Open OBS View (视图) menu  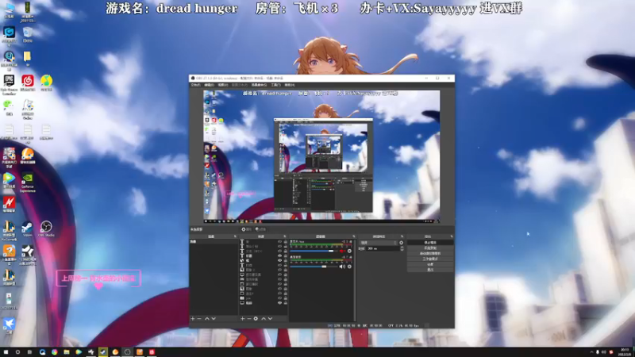(x=223, y=85)
